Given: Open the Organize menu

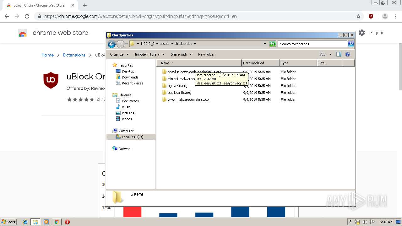Looking at the screenshot, I should (x=119, y=54).
